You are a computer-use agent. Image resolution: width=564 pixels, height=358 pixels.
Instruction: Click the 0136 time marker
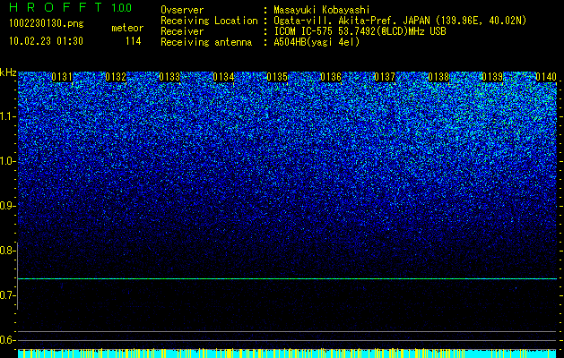tap(331, 77)
